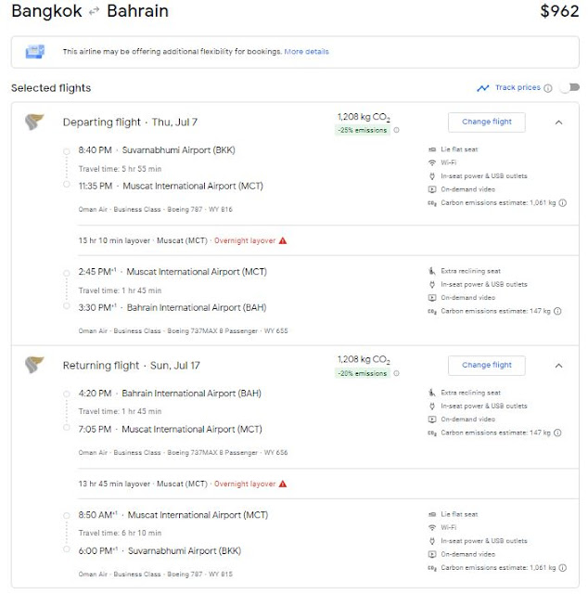Screen dimensions: 588x594
Task: Click the $962 total price
Action: [x=559, y=12]
